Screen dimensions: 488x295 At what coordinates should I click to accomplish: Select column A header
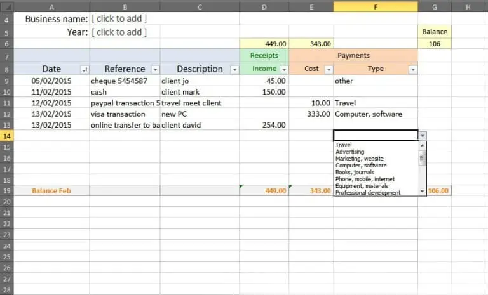[51, 7]
